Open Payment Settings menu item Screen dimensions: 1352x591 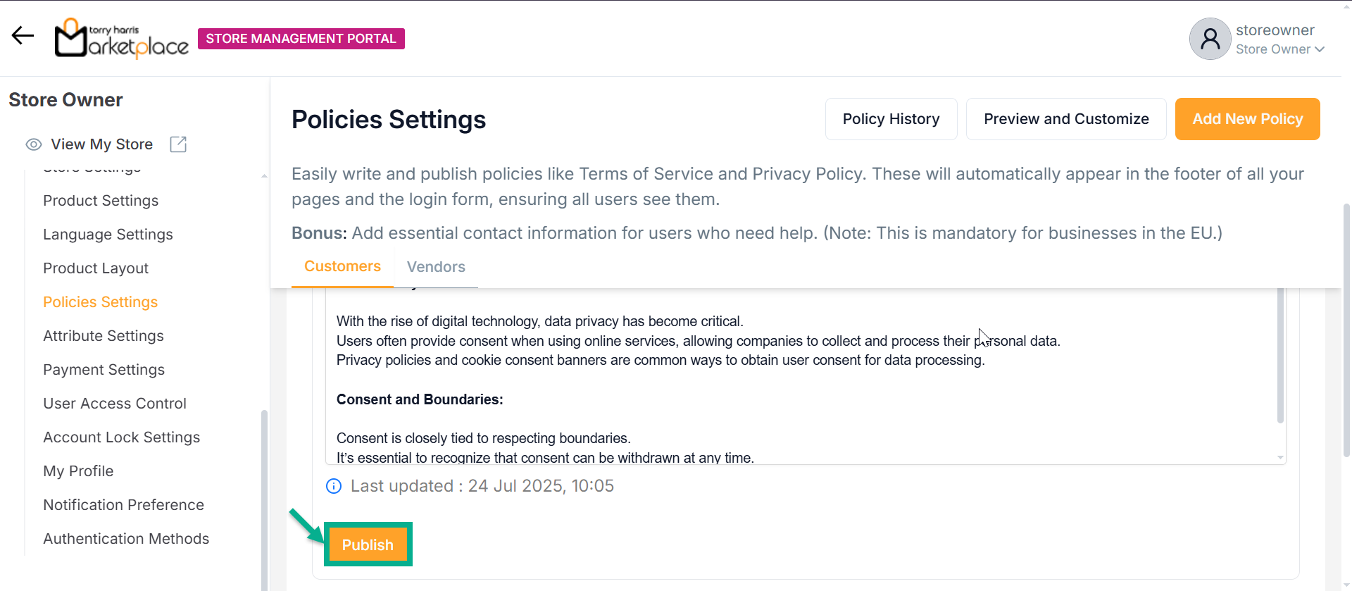point(104,370)
